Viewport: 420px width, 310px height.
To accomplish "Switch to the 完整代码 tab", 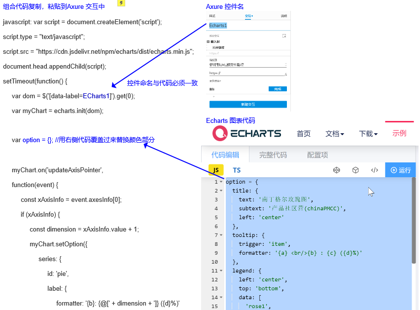I will pos(273,155).
